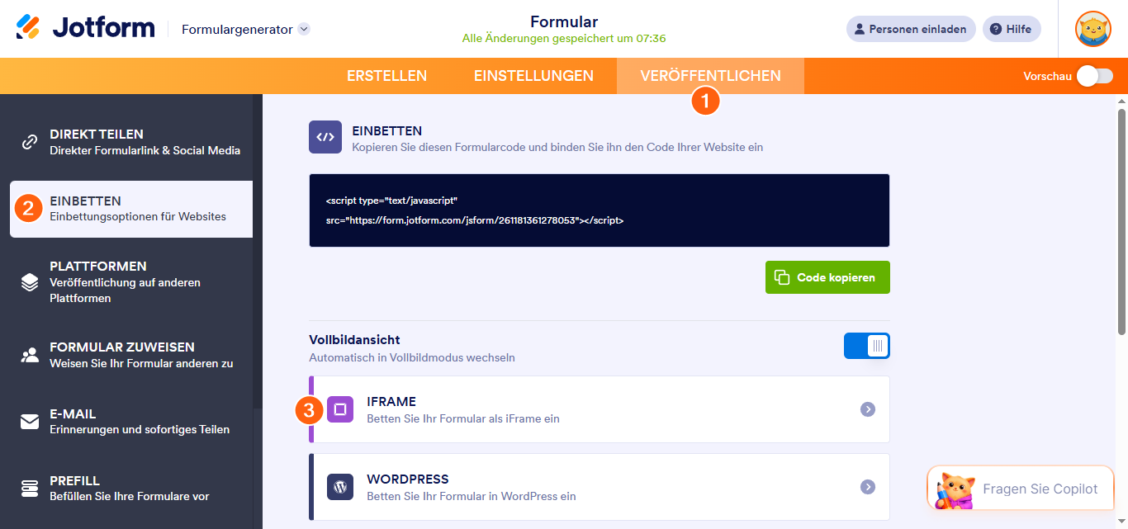Select the Plattformen layers icon
This screenshot has height=529, width=1128.
coord(30,282)
